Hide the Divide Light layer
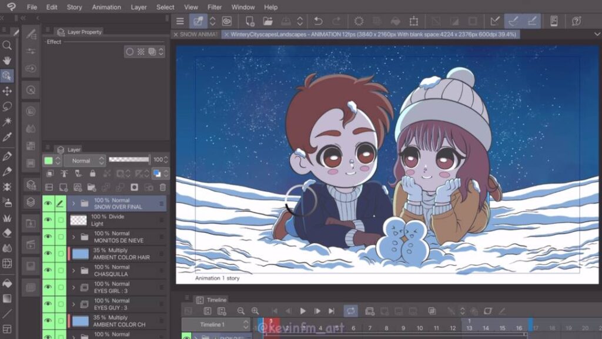The height and width of the screenshot is (339, 602). point(48,220)
